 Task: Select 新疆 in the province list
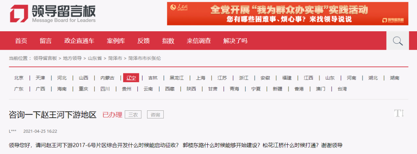click(277, 89)
